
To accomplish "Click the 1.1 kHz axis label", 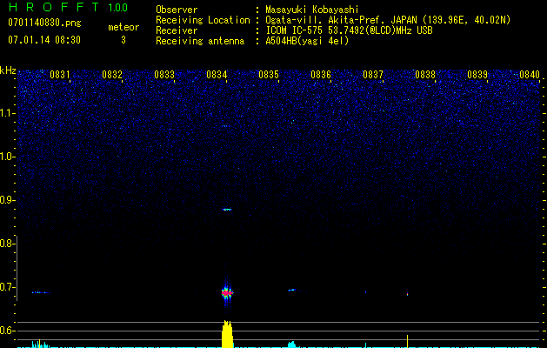I will [9, 113].
